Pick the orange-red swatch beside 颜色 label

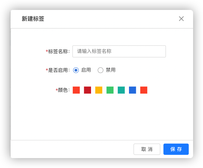pos(76,90)
